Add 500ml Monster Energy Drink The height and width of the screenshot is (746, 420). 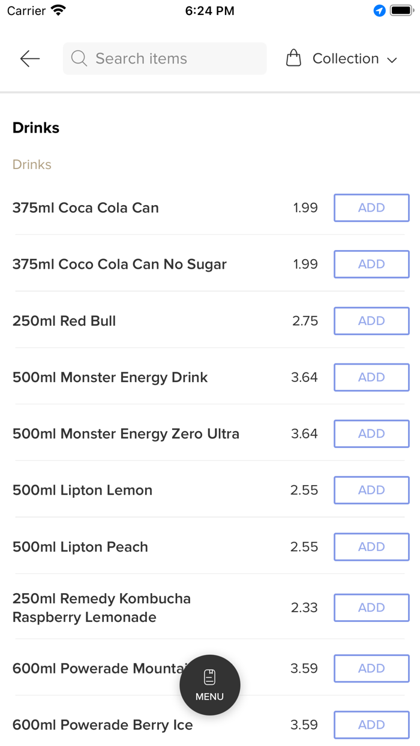(371, 377)
